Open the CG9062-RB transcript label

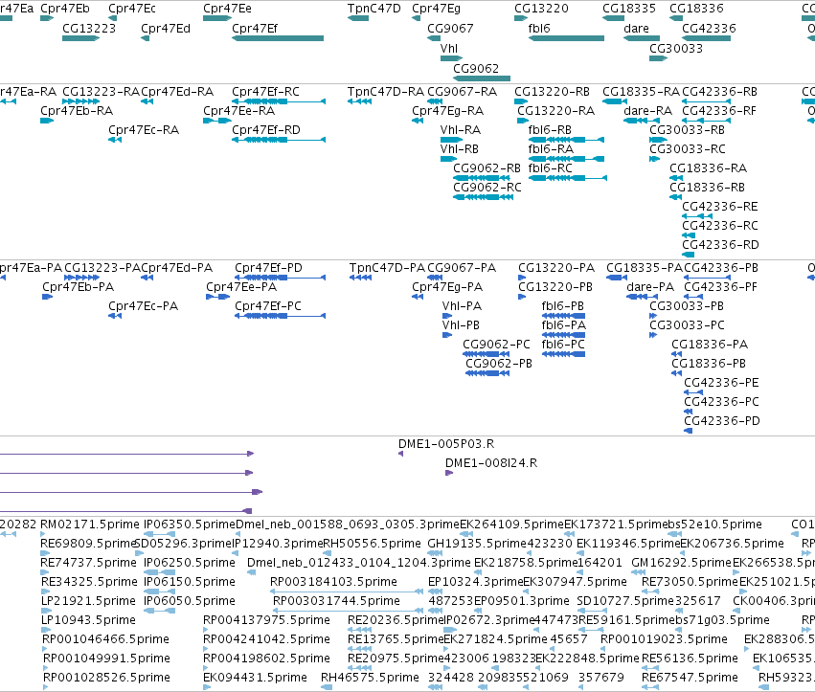click(x=487, y=168)
